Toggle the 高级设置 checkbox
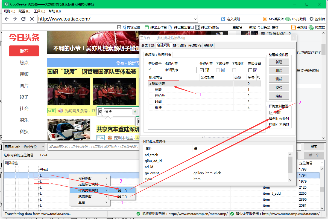328x219 pixels. coord(250,70)
